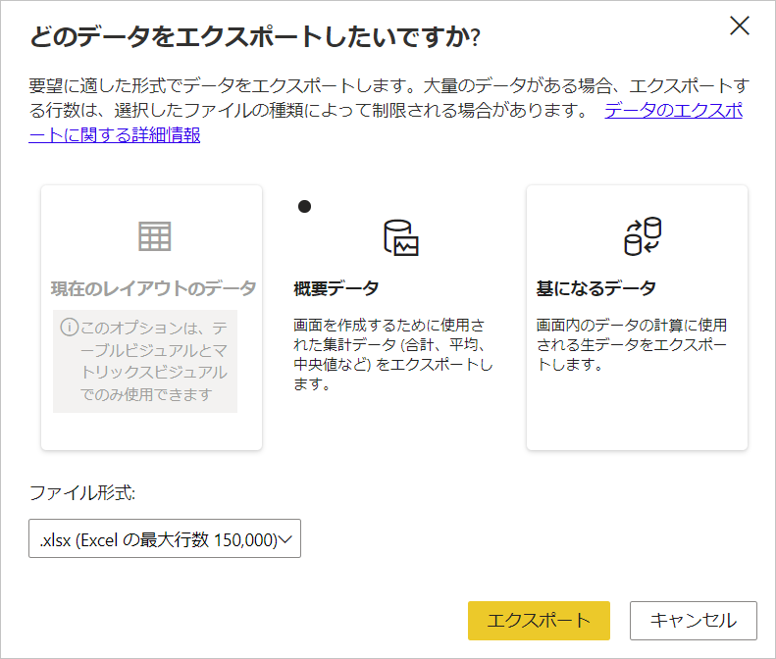The height and width of the screenshot is (659, 776).
Task: Click the 概要データ database chart icon
Action: click(400, 237)
